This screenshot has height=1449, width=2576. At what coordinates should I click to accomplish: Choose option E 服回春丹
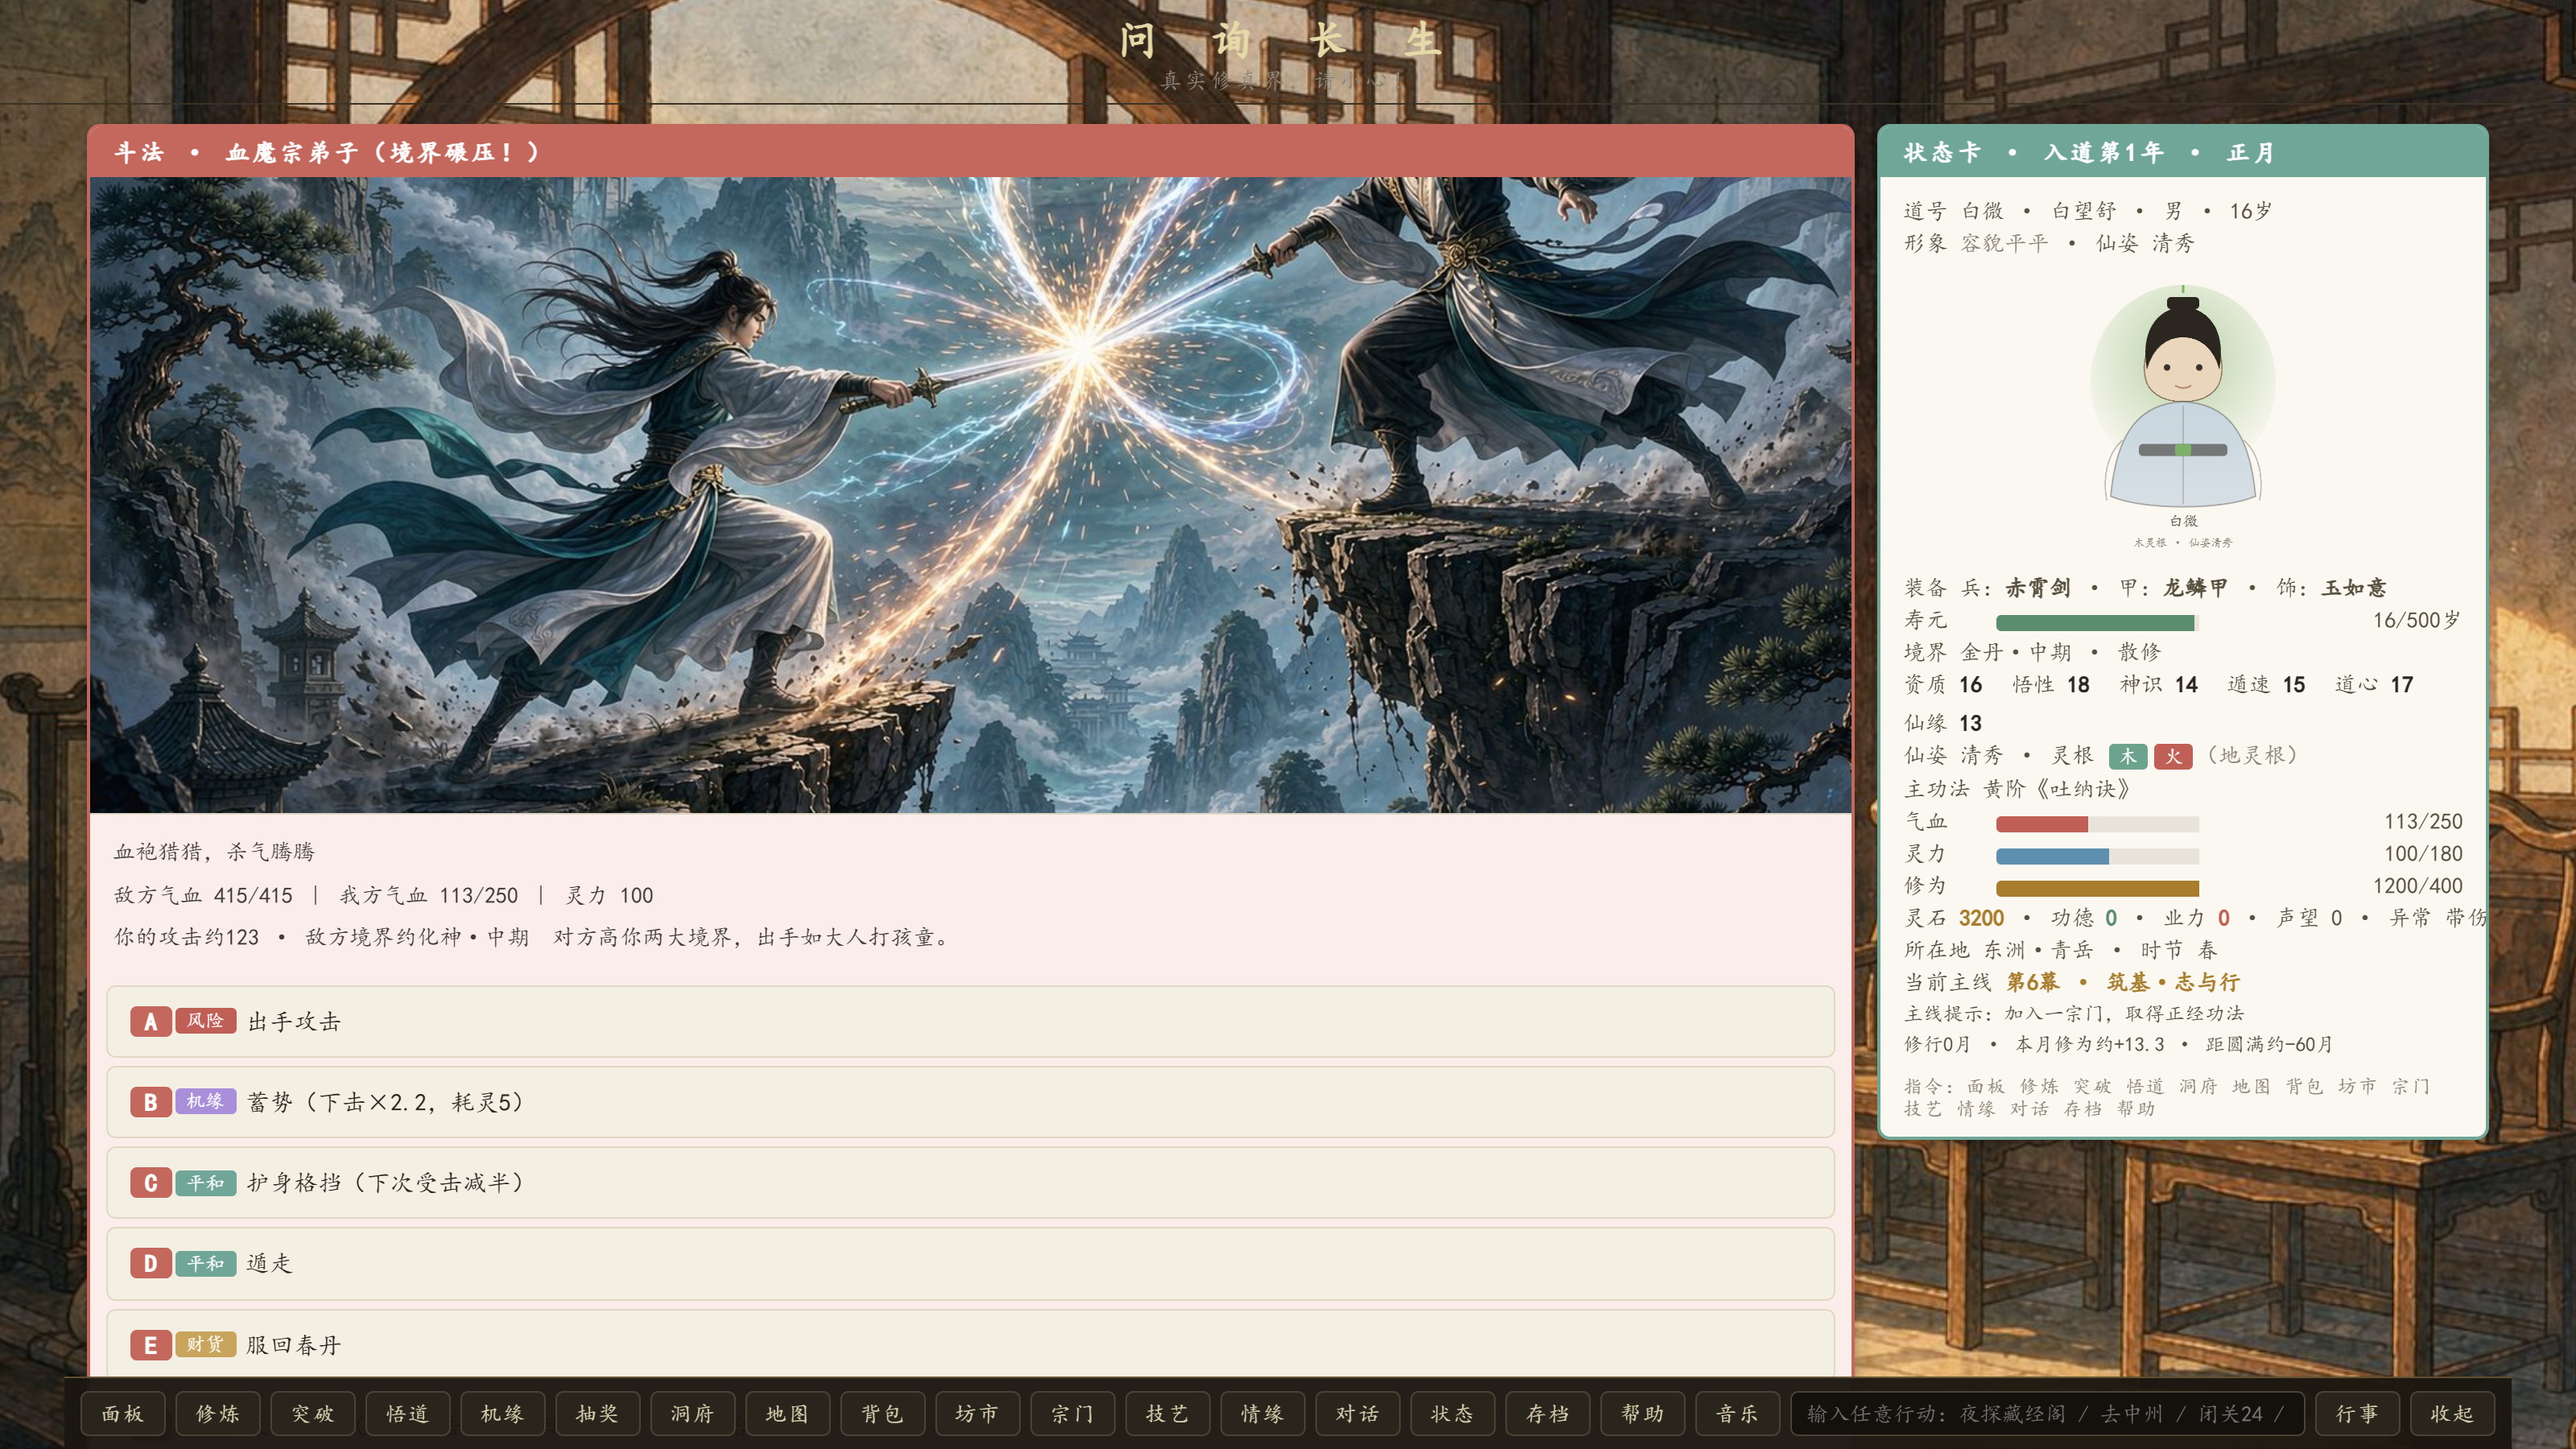coord(970,1344)
